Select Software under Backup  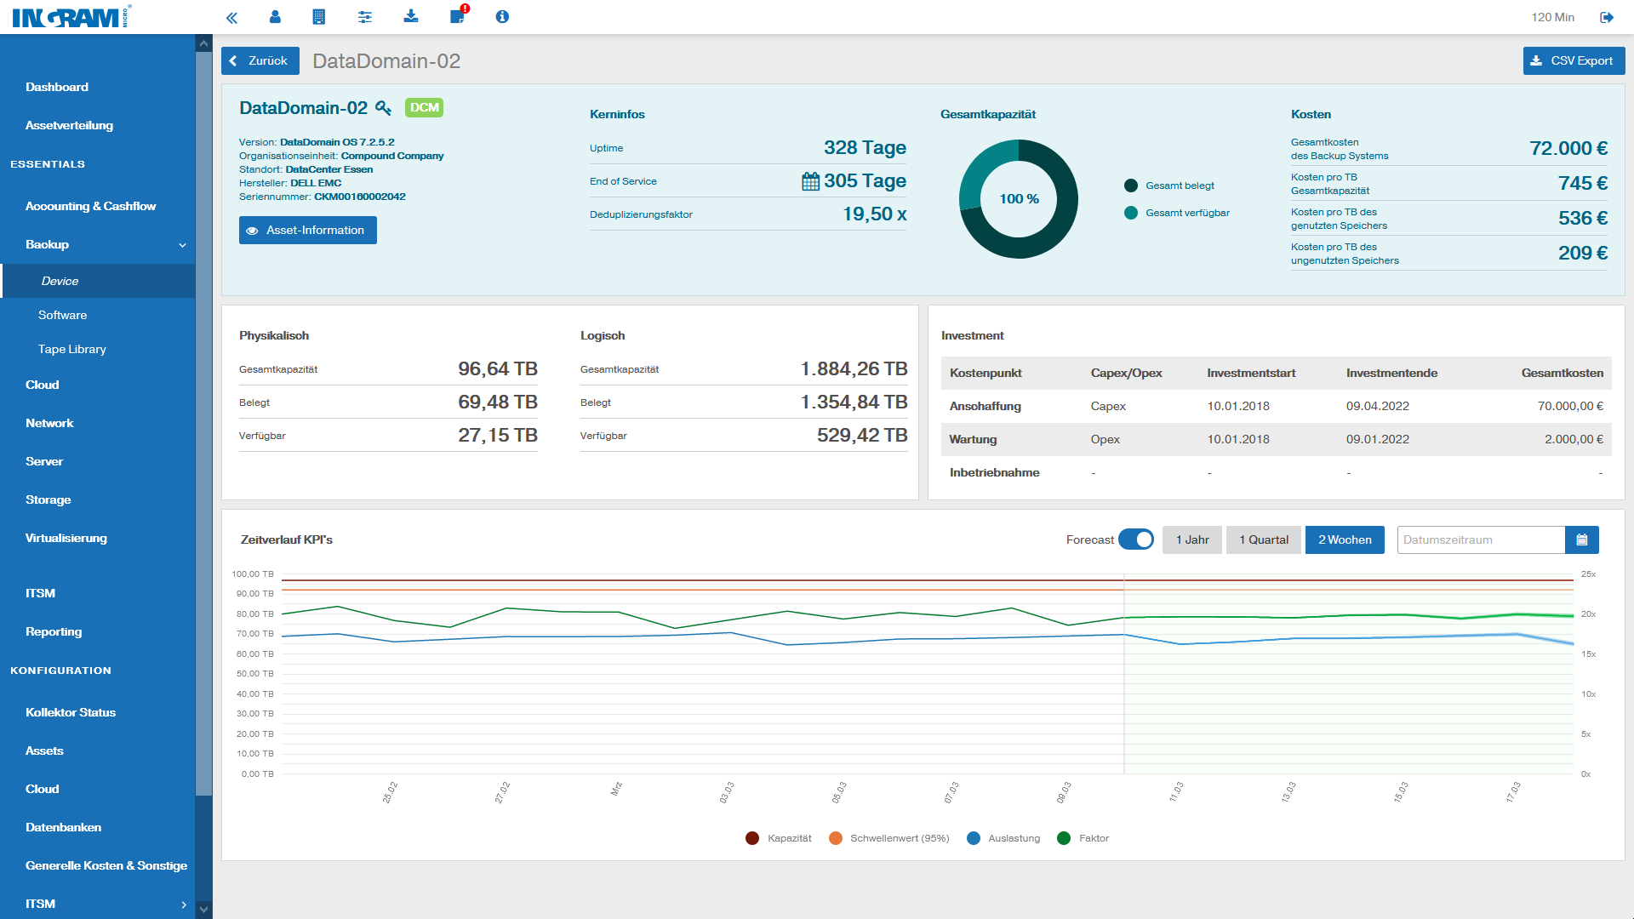coord(62,315)
